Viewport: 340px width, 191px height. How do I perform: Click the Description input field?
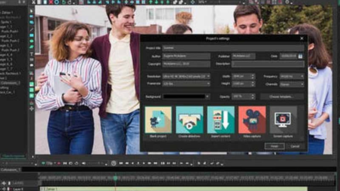point(268,64)
